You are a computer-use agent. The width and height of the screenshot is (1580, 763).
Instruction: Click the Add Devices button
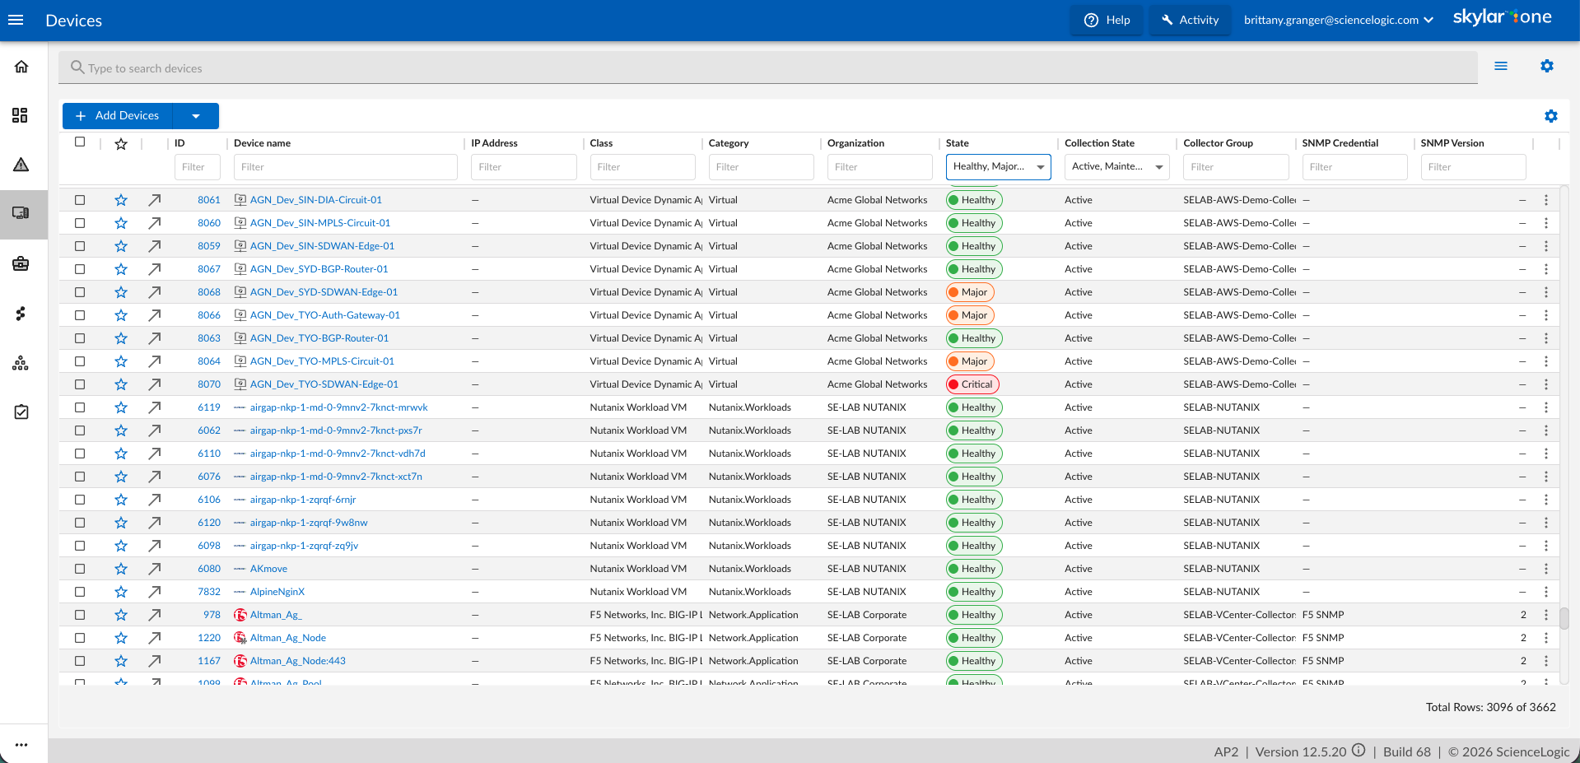click(118, 116)
